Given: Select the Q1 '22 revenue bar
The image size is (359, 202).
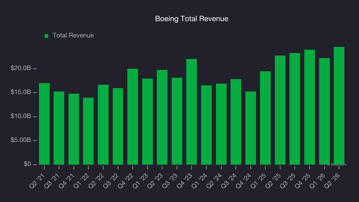Looking at the screenshot, I should (88, 131).
